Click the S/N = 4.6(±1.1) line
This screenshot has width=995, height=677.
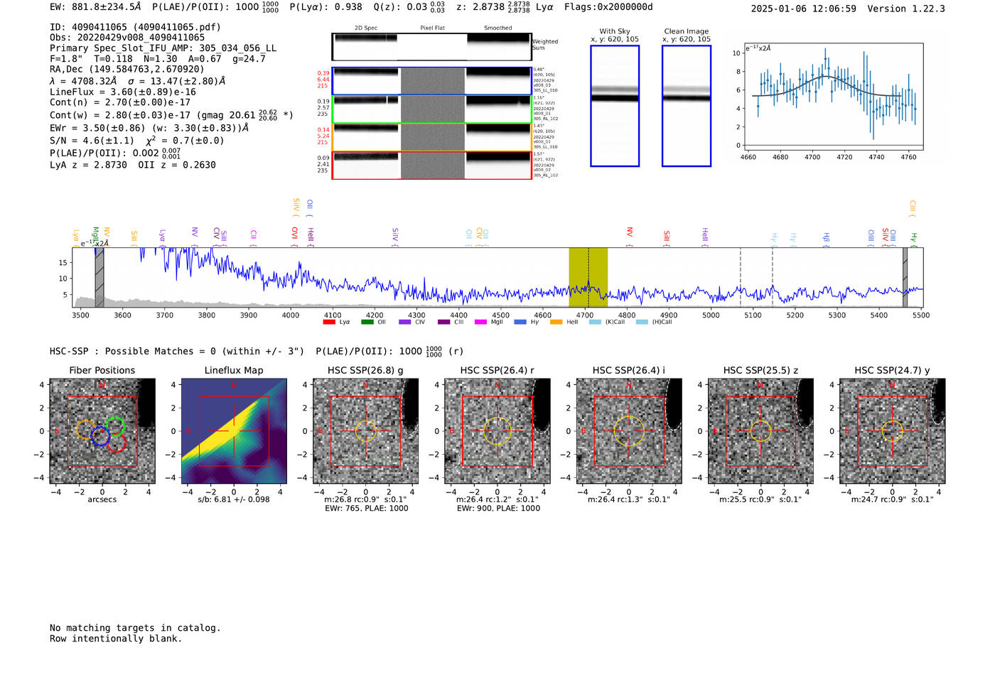point(136,141)
